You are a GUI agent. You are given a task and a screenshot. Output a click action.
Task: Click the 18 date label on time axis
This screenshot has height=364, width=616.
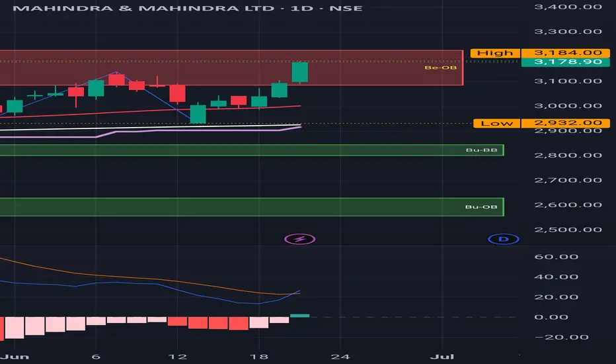click(259, 357)
